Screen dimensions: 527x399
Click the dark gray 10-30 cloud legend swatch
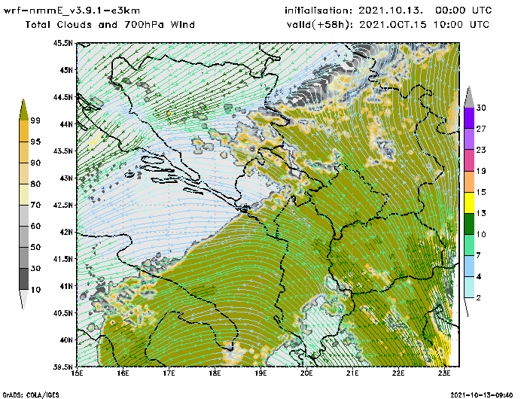click(23, 279)
